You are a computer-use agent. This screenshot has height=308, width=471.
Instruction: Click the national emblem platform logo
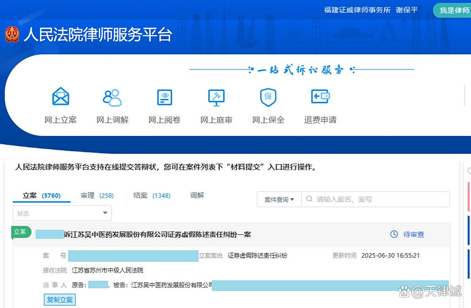(11, 36)
